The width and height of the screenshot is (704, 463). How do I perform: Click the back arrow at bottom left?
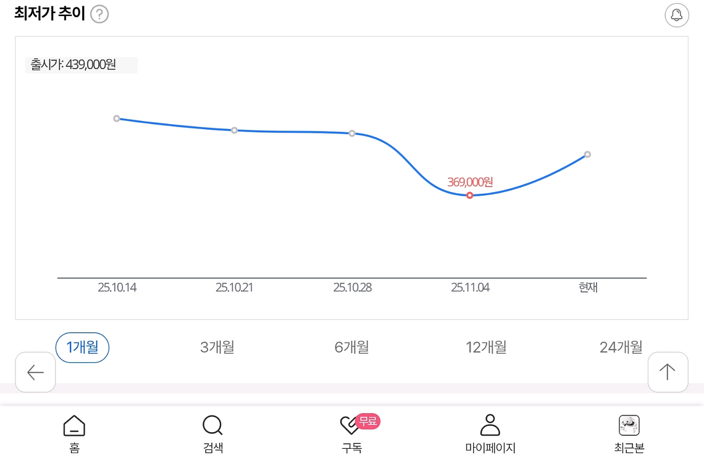(x=35, y=372)
